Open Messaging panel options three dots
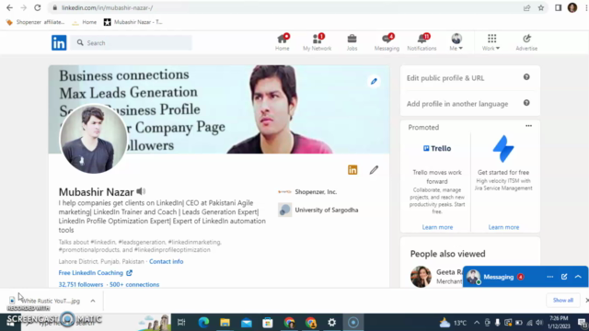This screenshot has height=331, width=589. (x=550, y=277)
